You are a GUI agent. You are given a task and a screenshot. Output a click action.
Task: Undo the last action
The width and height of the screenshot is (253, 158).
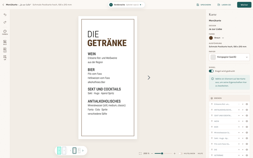coord(5,15)
